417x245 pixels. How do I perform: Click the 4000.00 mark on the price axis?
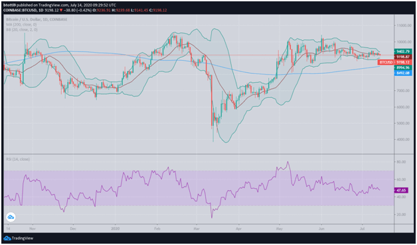pos(404,140)
